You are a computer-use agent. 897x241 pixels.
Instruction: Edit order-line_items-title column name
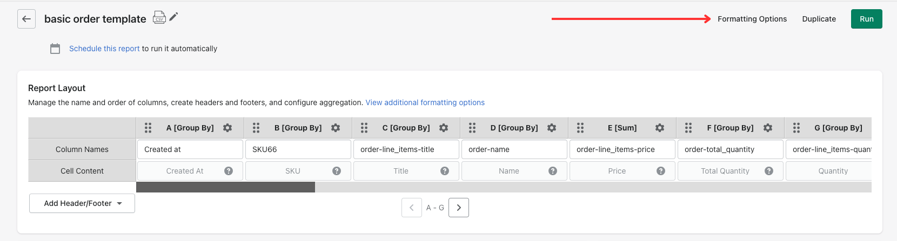coord(406,149)
